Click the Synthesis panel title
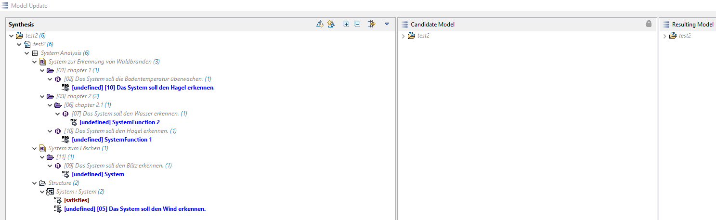Image resolution: width=716 pixels, height=220 pixels. 21,24
